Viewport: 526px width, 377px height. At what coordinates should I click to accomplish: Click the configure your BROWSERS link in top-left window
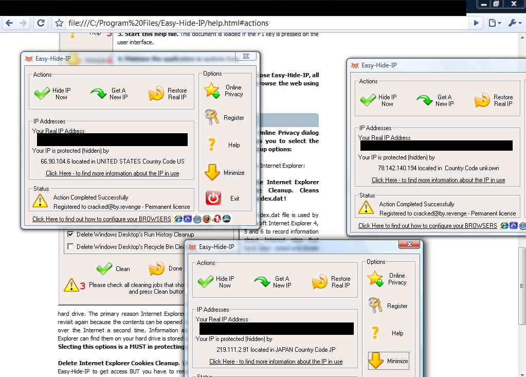click(102, 219)
